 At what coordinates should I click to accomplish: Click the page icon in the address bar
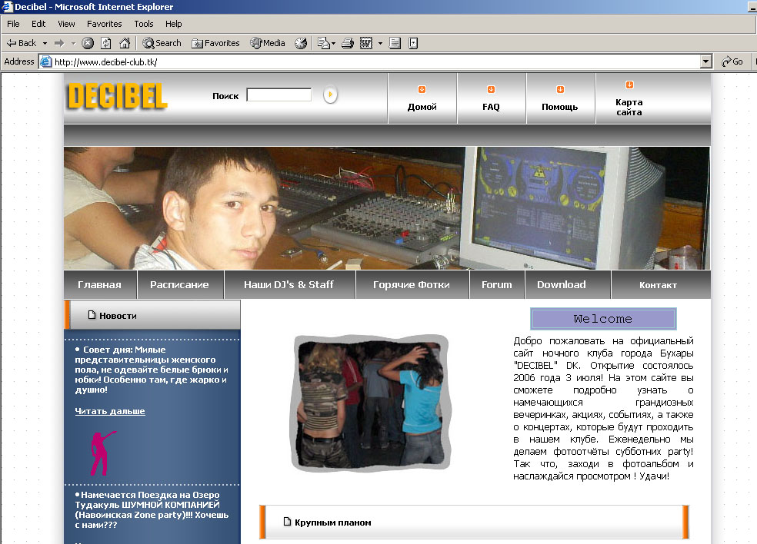(x=46, y=61)
